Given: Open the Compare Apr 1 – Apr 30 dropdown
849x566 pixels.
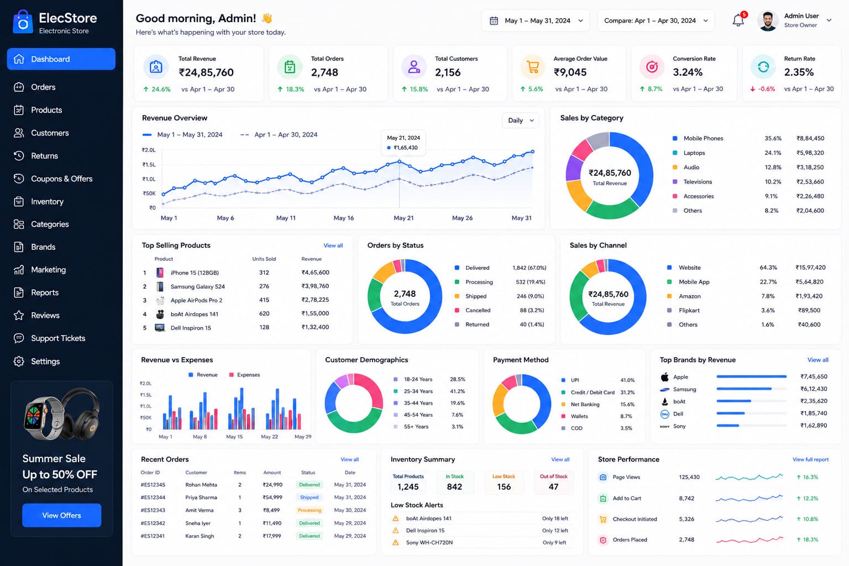Looking at the screenshot, I should click(656, 20).
